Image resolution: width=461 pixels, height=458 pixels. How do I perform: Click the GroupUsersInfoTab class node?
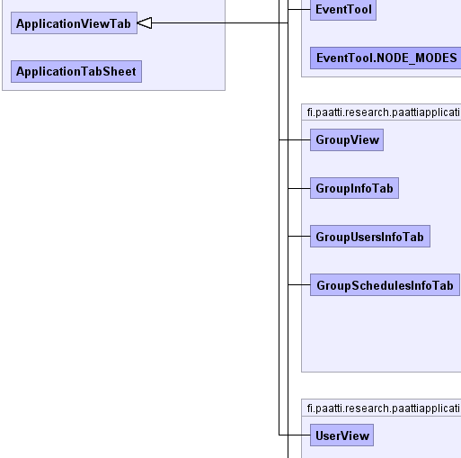(370, 237)
